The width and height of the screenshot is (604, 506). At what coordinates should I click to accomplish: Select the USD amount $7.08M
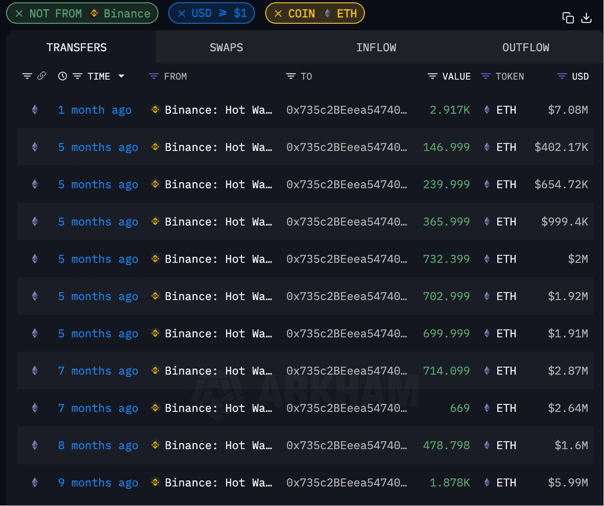point(568,110)
